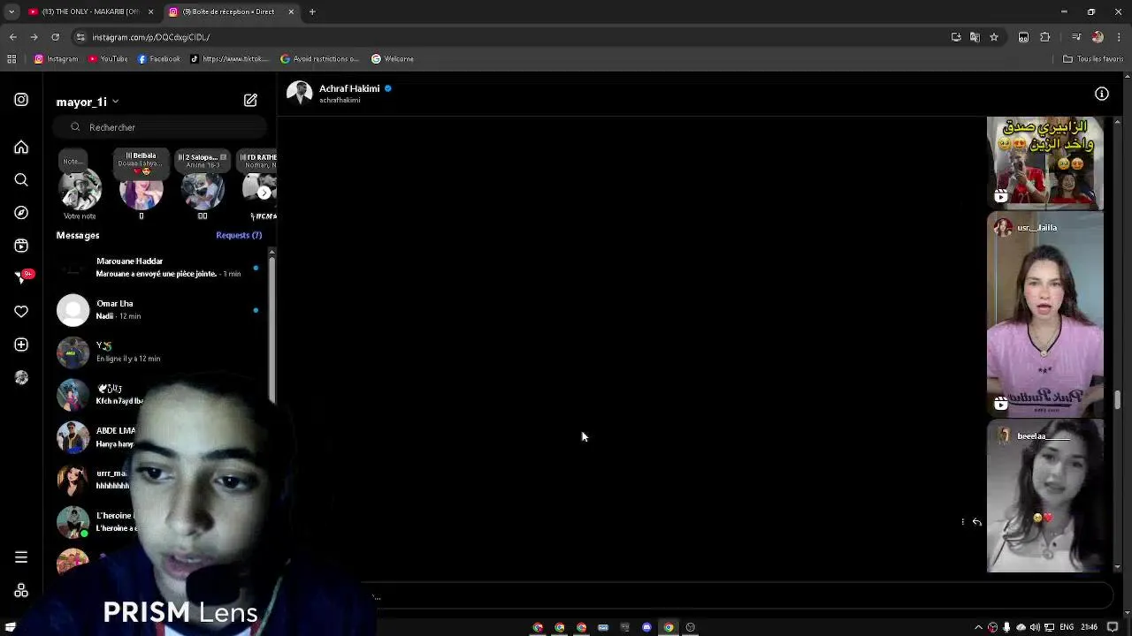The width and height of the screenshot is (1132, 636).
Task: Open Avoid restrictions bookmark
Action: pos(319,59)
